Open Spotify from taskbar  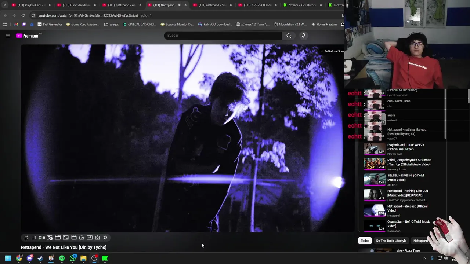(62, 258)
